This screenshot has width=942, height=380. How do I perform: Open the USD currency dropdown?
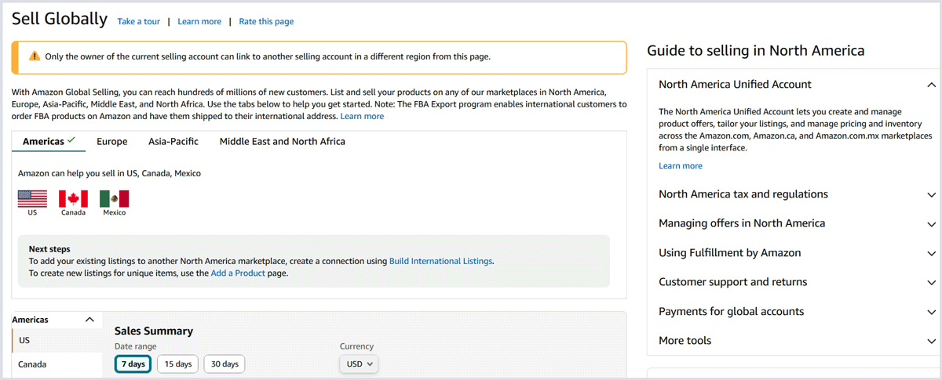click(360, 364)
